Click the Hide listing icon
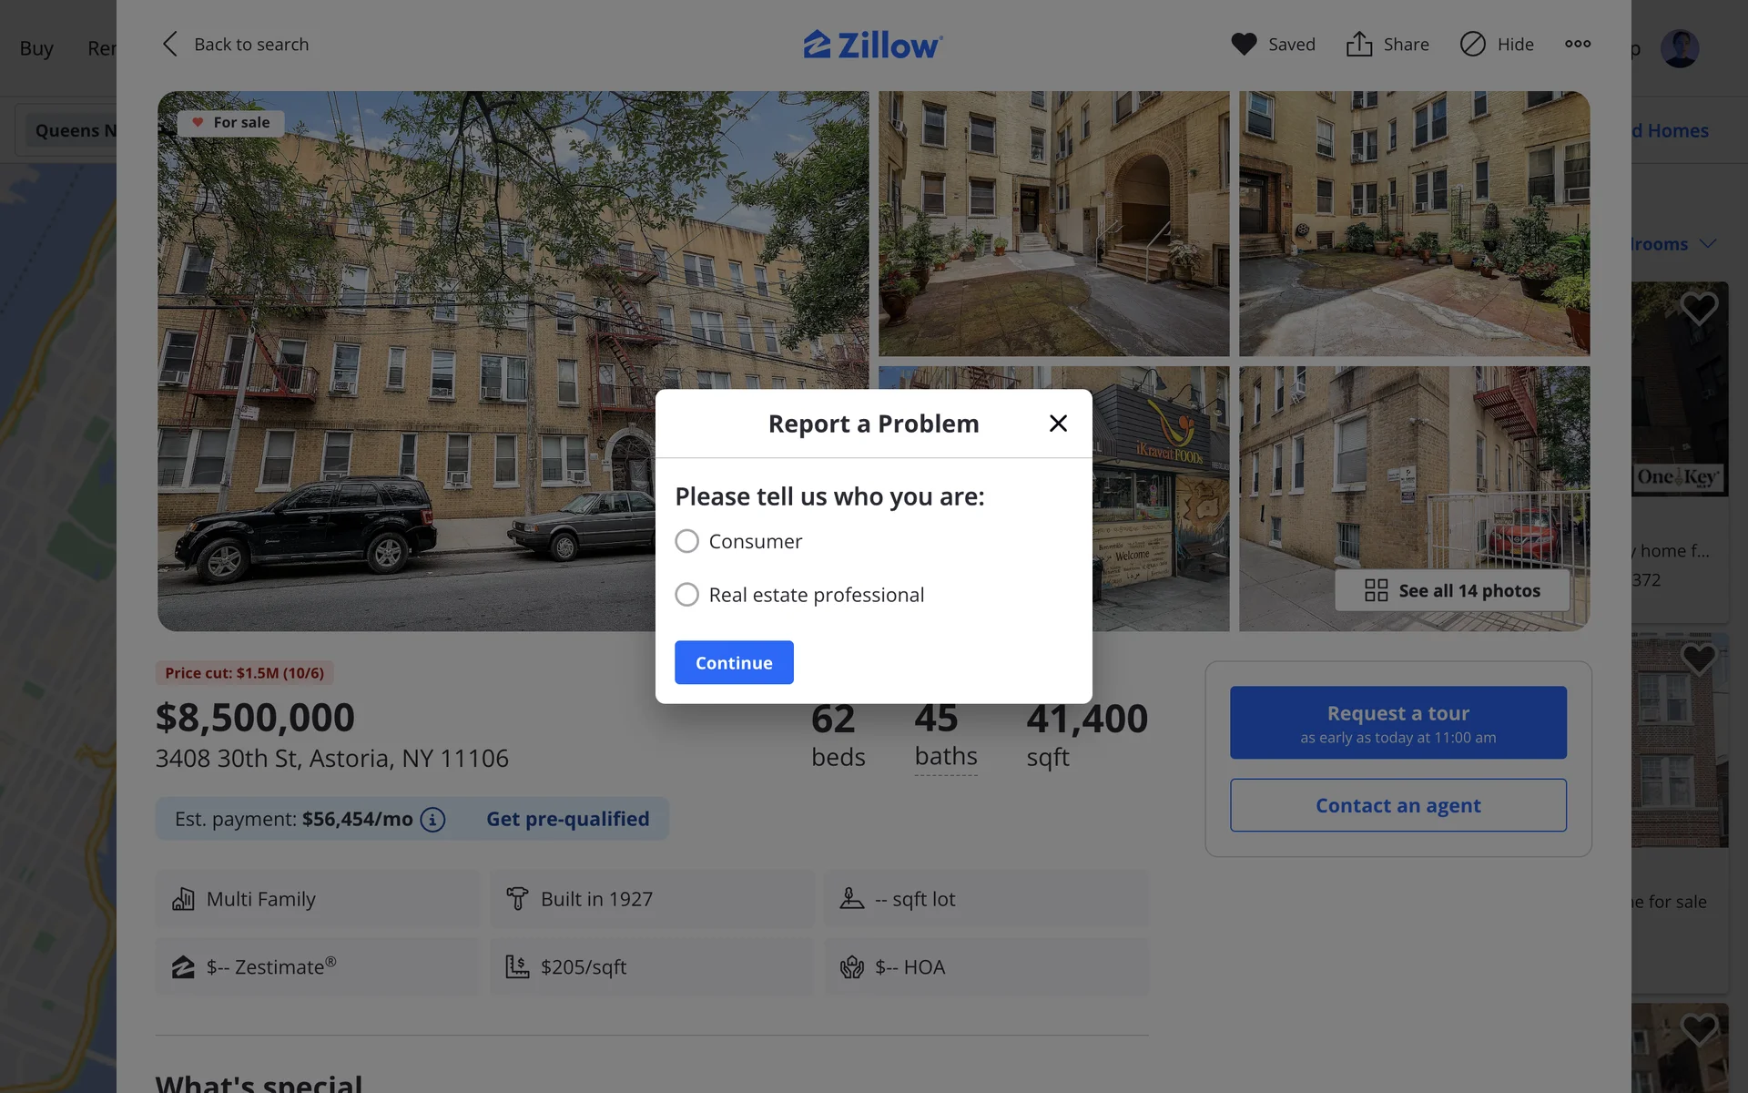This screenshot has width=1748, height=1093. 1472,44
